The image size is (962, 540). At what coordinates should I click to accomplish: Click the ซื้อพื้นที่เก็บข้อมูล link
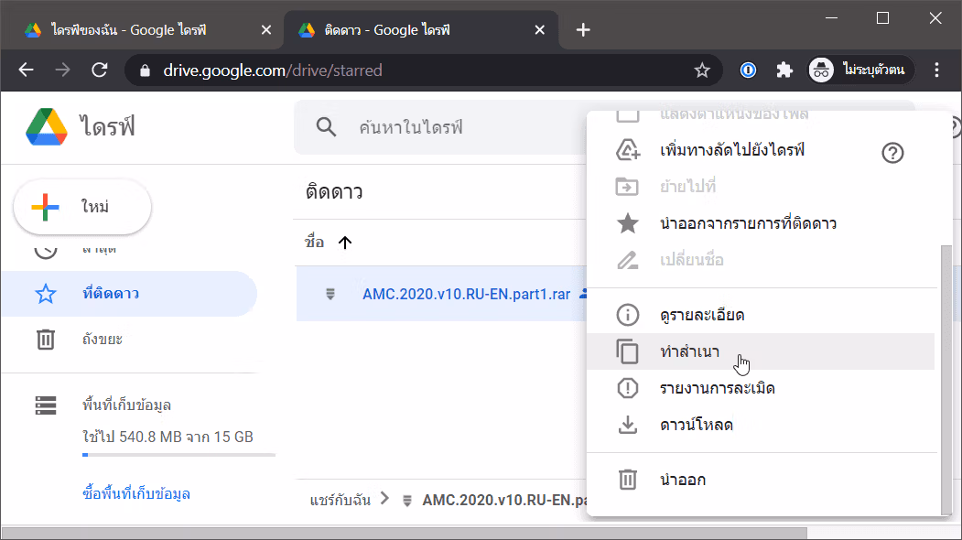point(136,494)
